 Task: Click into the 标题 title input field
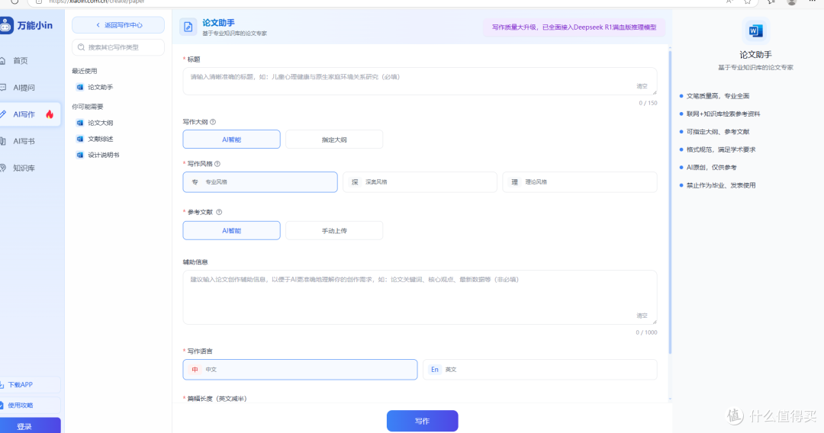(420, 82)
